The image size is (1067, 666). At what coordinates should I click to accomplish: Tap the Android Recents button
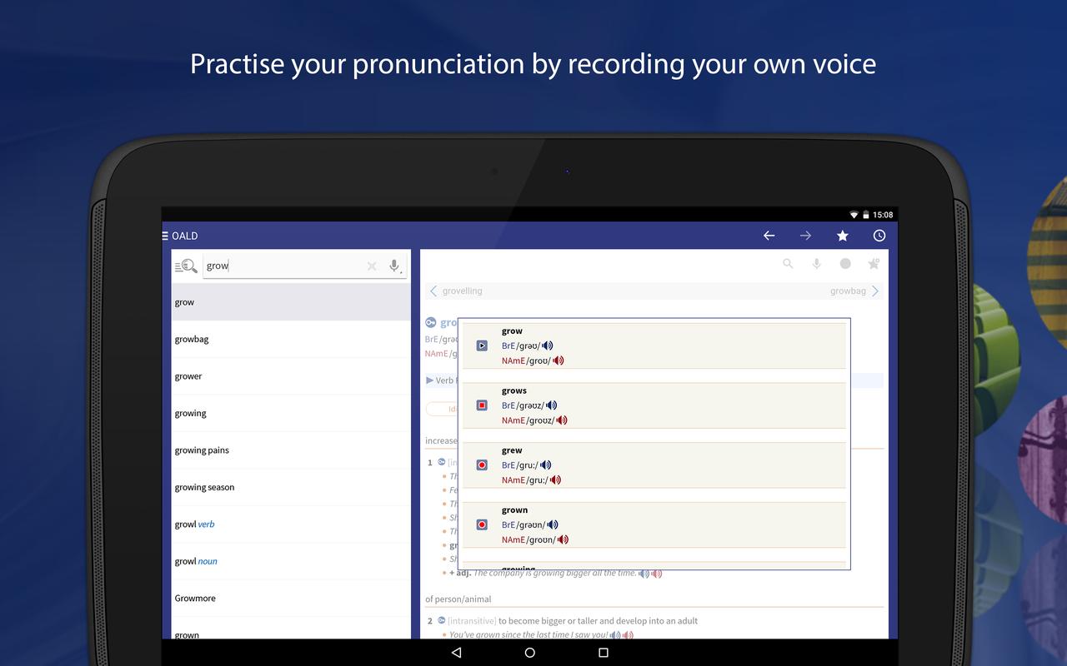pyautogui.click(x=604, y=653)
